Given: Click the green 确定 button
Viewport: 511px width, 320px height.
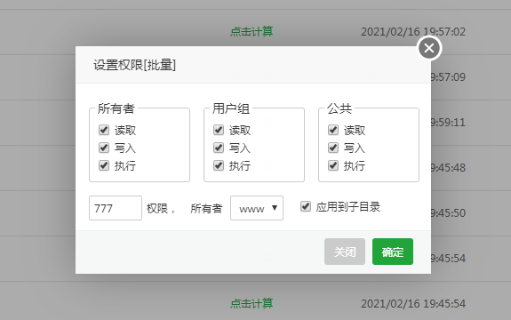Looking at the screenshot, I should tap(393, 252).
